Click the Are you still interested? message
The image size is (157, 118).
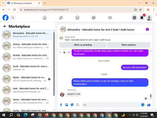coord(135,67)
